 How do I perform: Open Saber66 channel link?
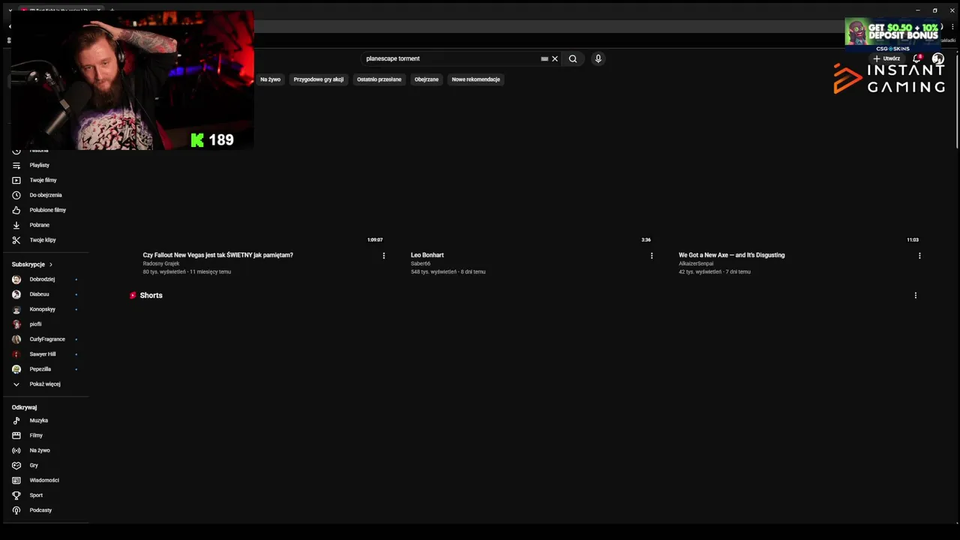421,264
